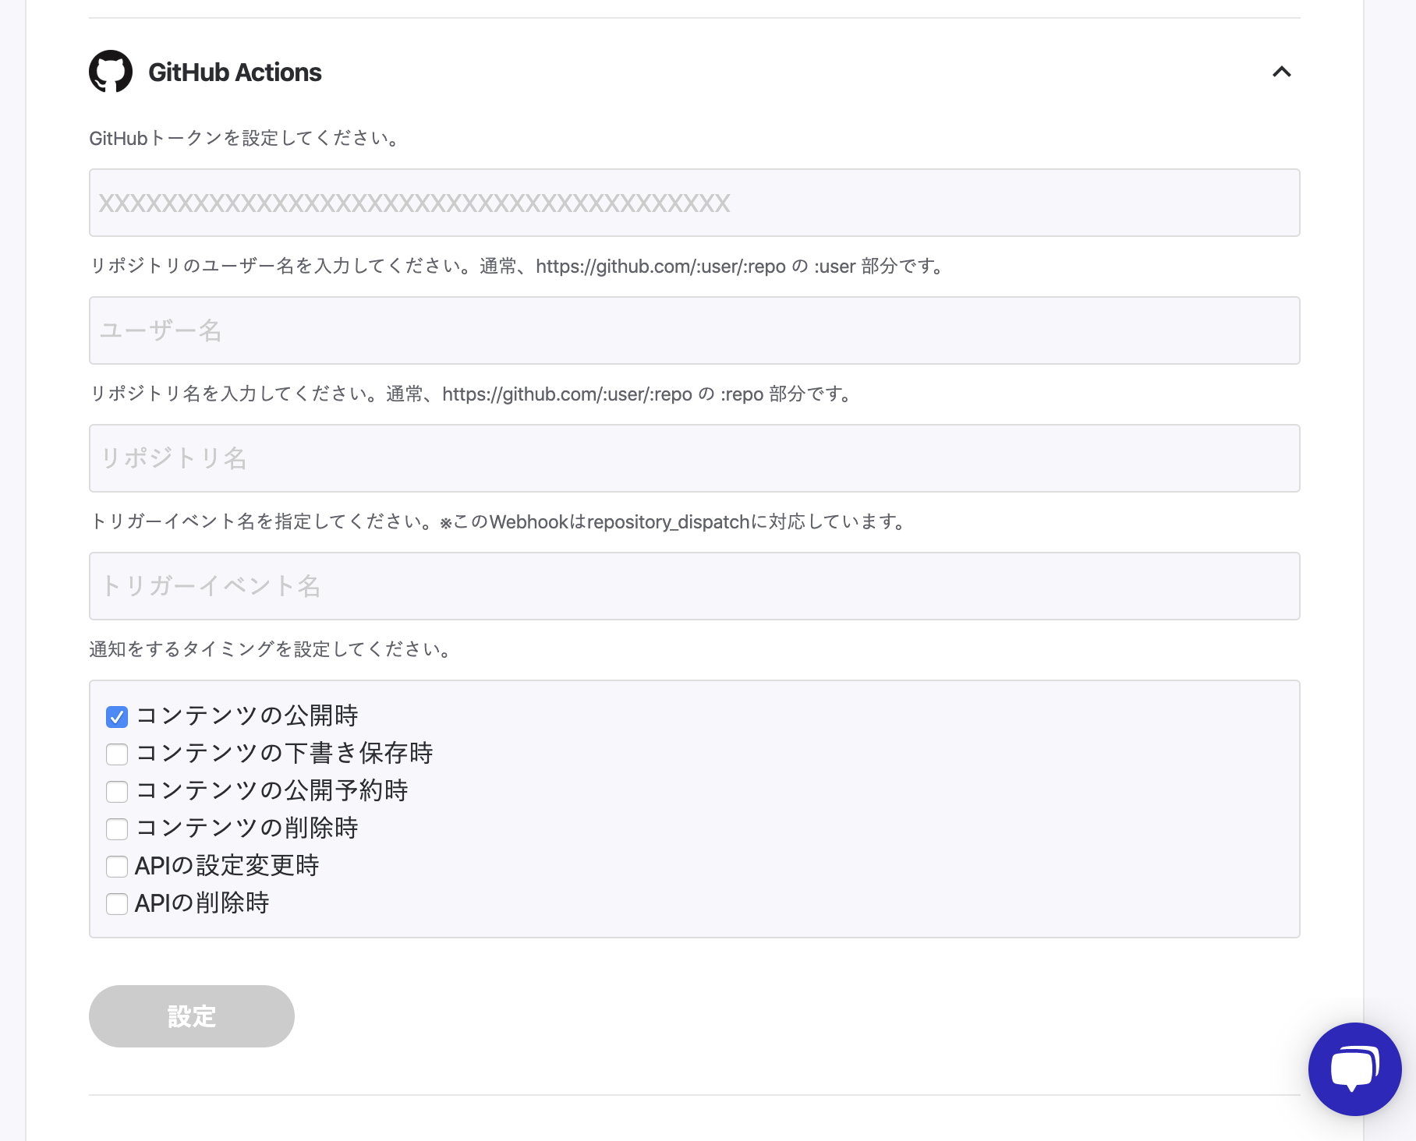Enable the コンテンツの下書き保存時 checkbox
The image size is (1416, 1141).
click(117, 754)
